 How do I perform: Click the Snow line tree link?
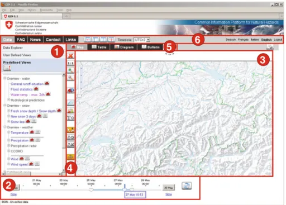(18, 122)
